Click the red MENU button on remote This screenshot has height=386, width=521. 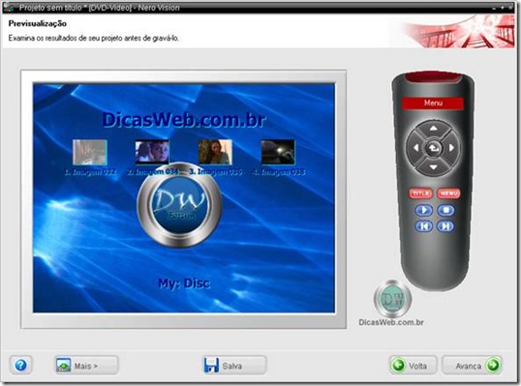pos(448,193)
